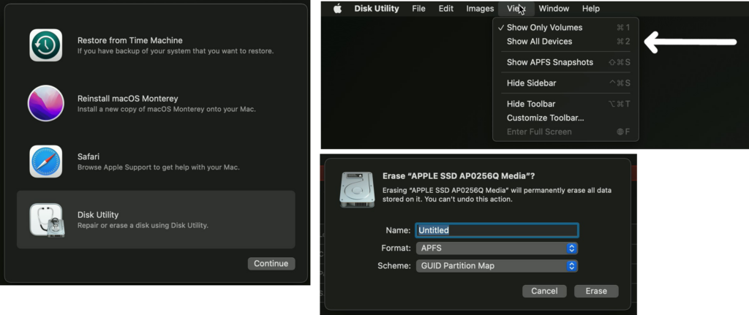Image resolution: width=749 pixels, height=315 pixels.
Task: Open the Images menu in menu bar
Action: [480, 9]
